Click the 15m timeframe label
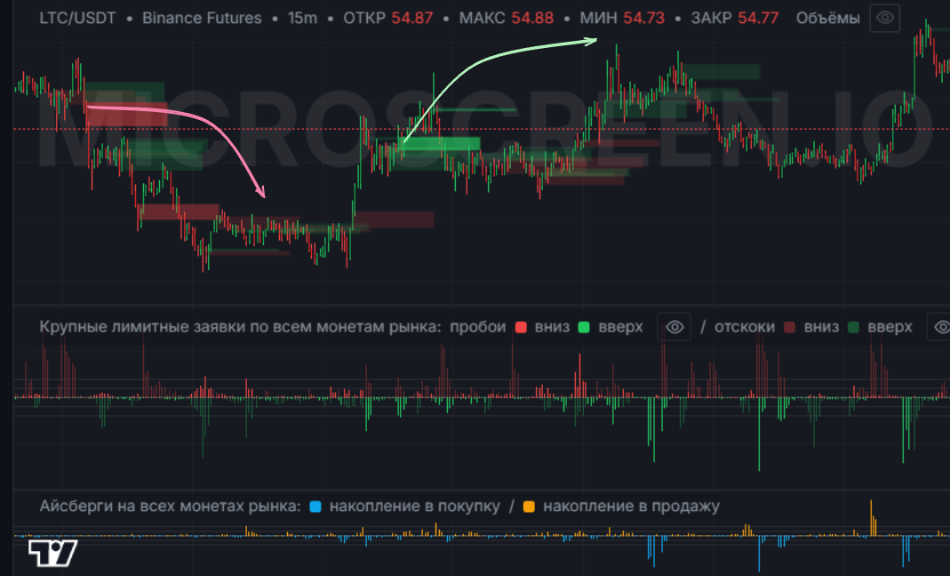 (x=302, y=18)
